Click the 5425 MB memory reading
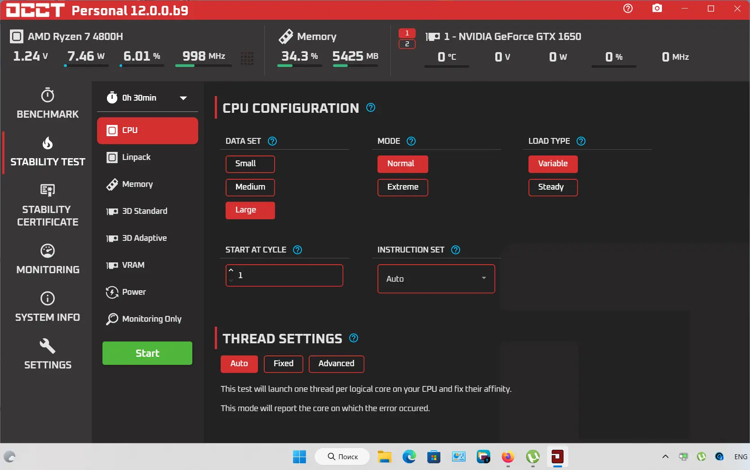750x470 pixels. (355, 56)
